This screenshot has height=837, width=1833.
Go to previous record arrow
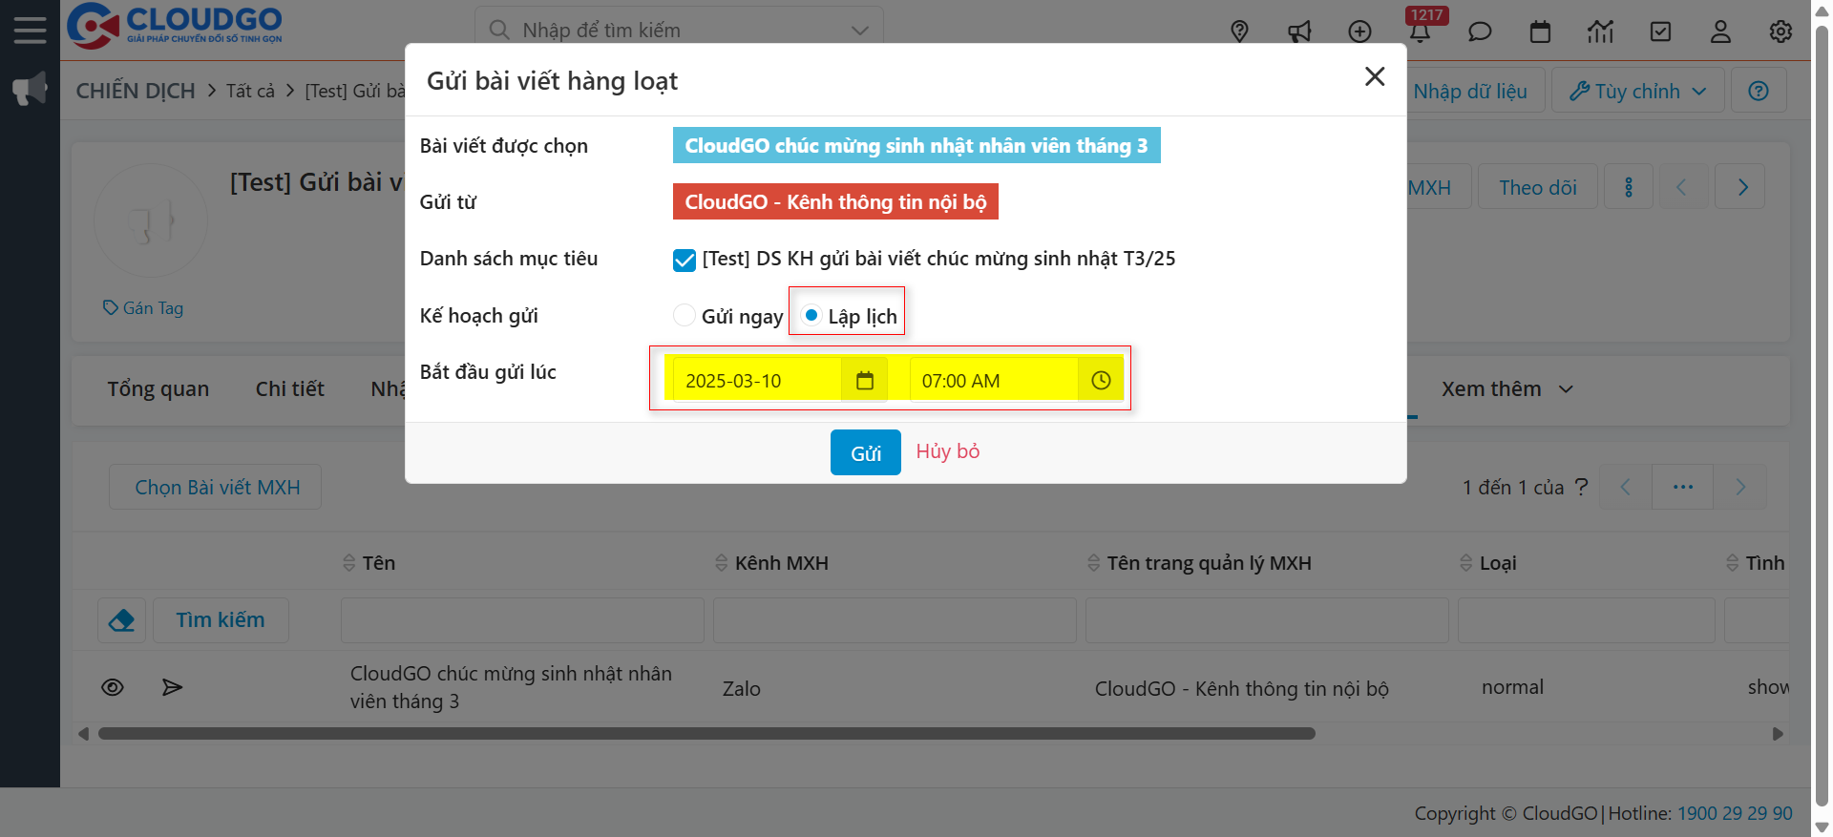coord(1681,187)
